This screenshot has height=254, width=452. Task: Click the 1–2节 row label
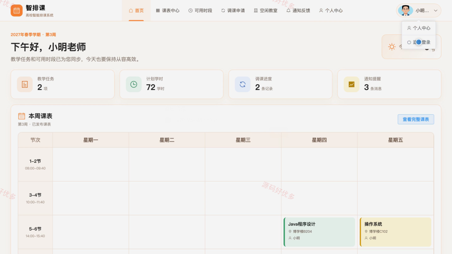click(x=35, y=161)
